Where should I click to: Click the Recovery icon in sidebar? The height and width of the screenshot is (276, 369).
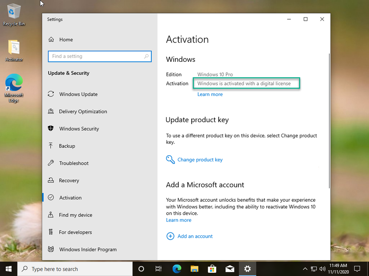click(x=51, y=180)
